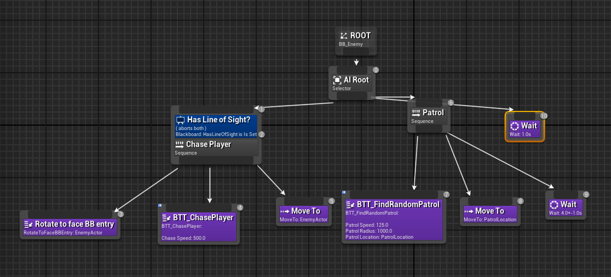The image size is (611, 277).
Task: Click the BTT_ChasePlayer task icon
Action: coord(166,217)
